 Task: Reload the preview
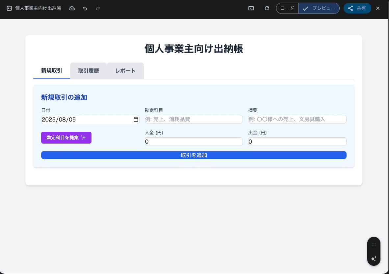(x=267, y=8)
